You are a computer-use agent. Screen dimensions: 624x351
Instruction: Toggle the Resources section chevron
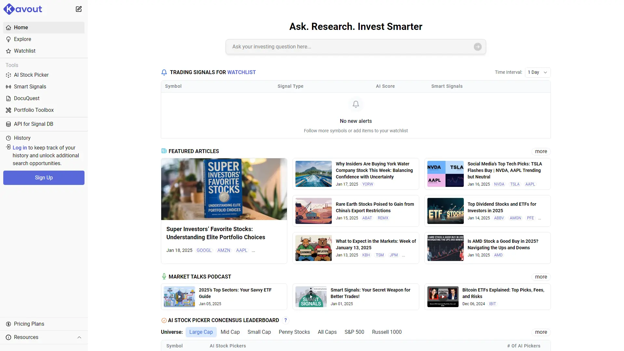79,337
